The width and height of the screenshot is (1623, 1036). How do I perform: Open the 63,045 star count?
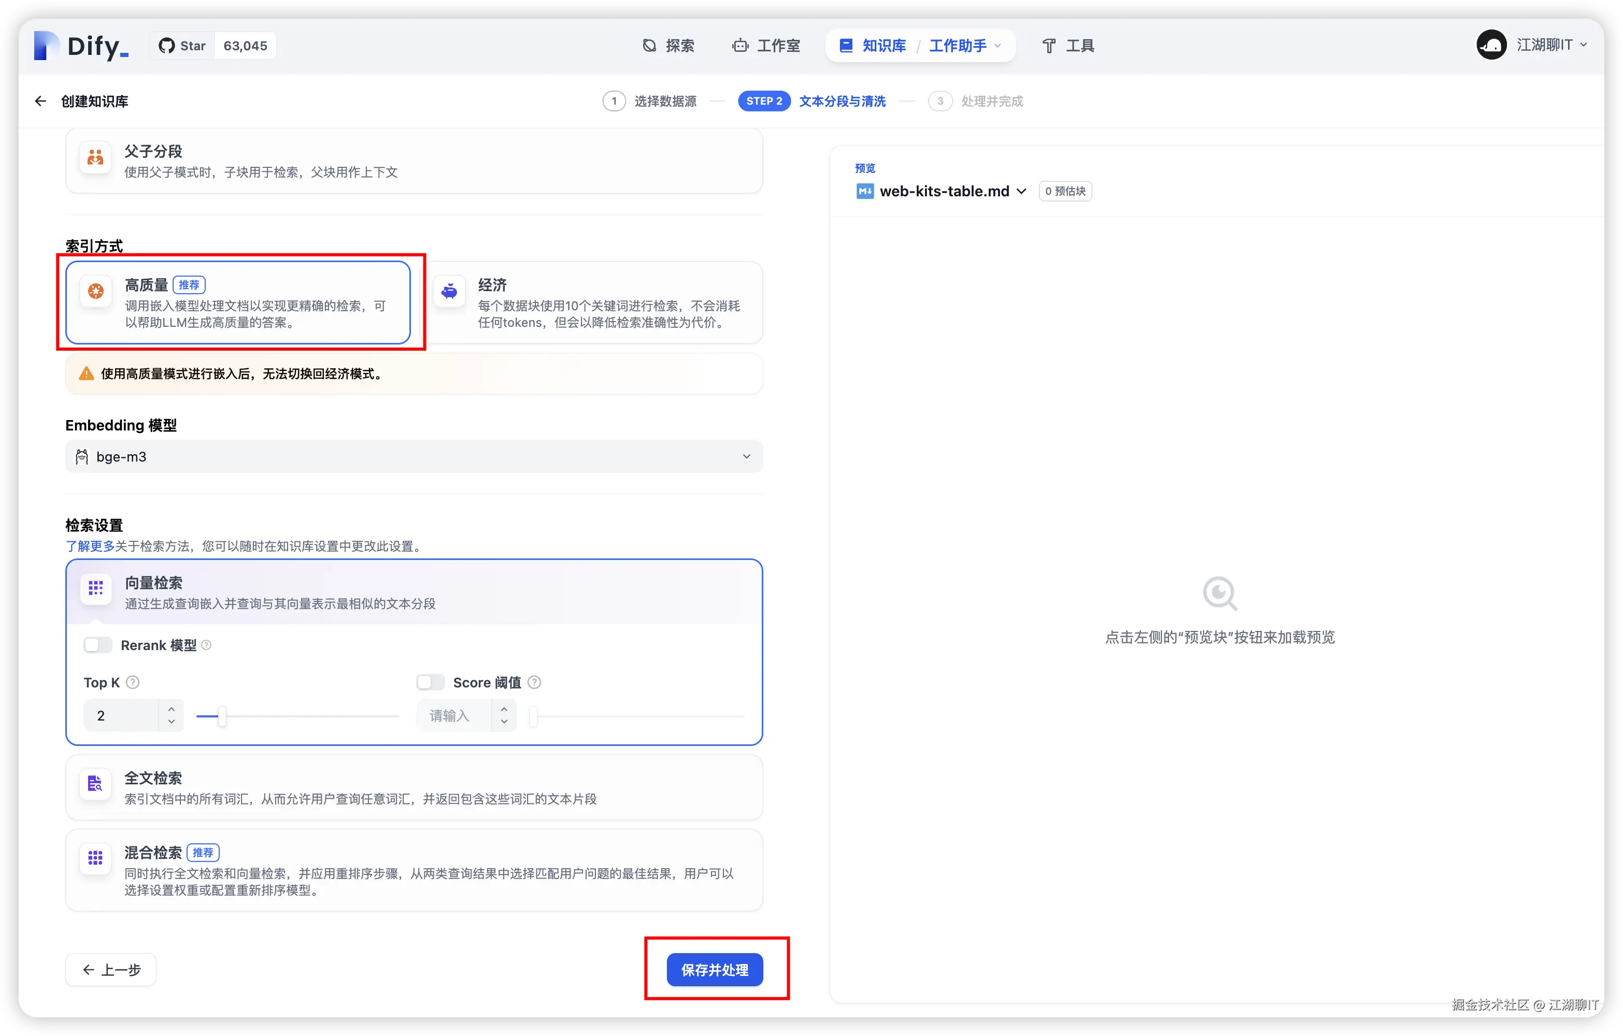[245, 46]
